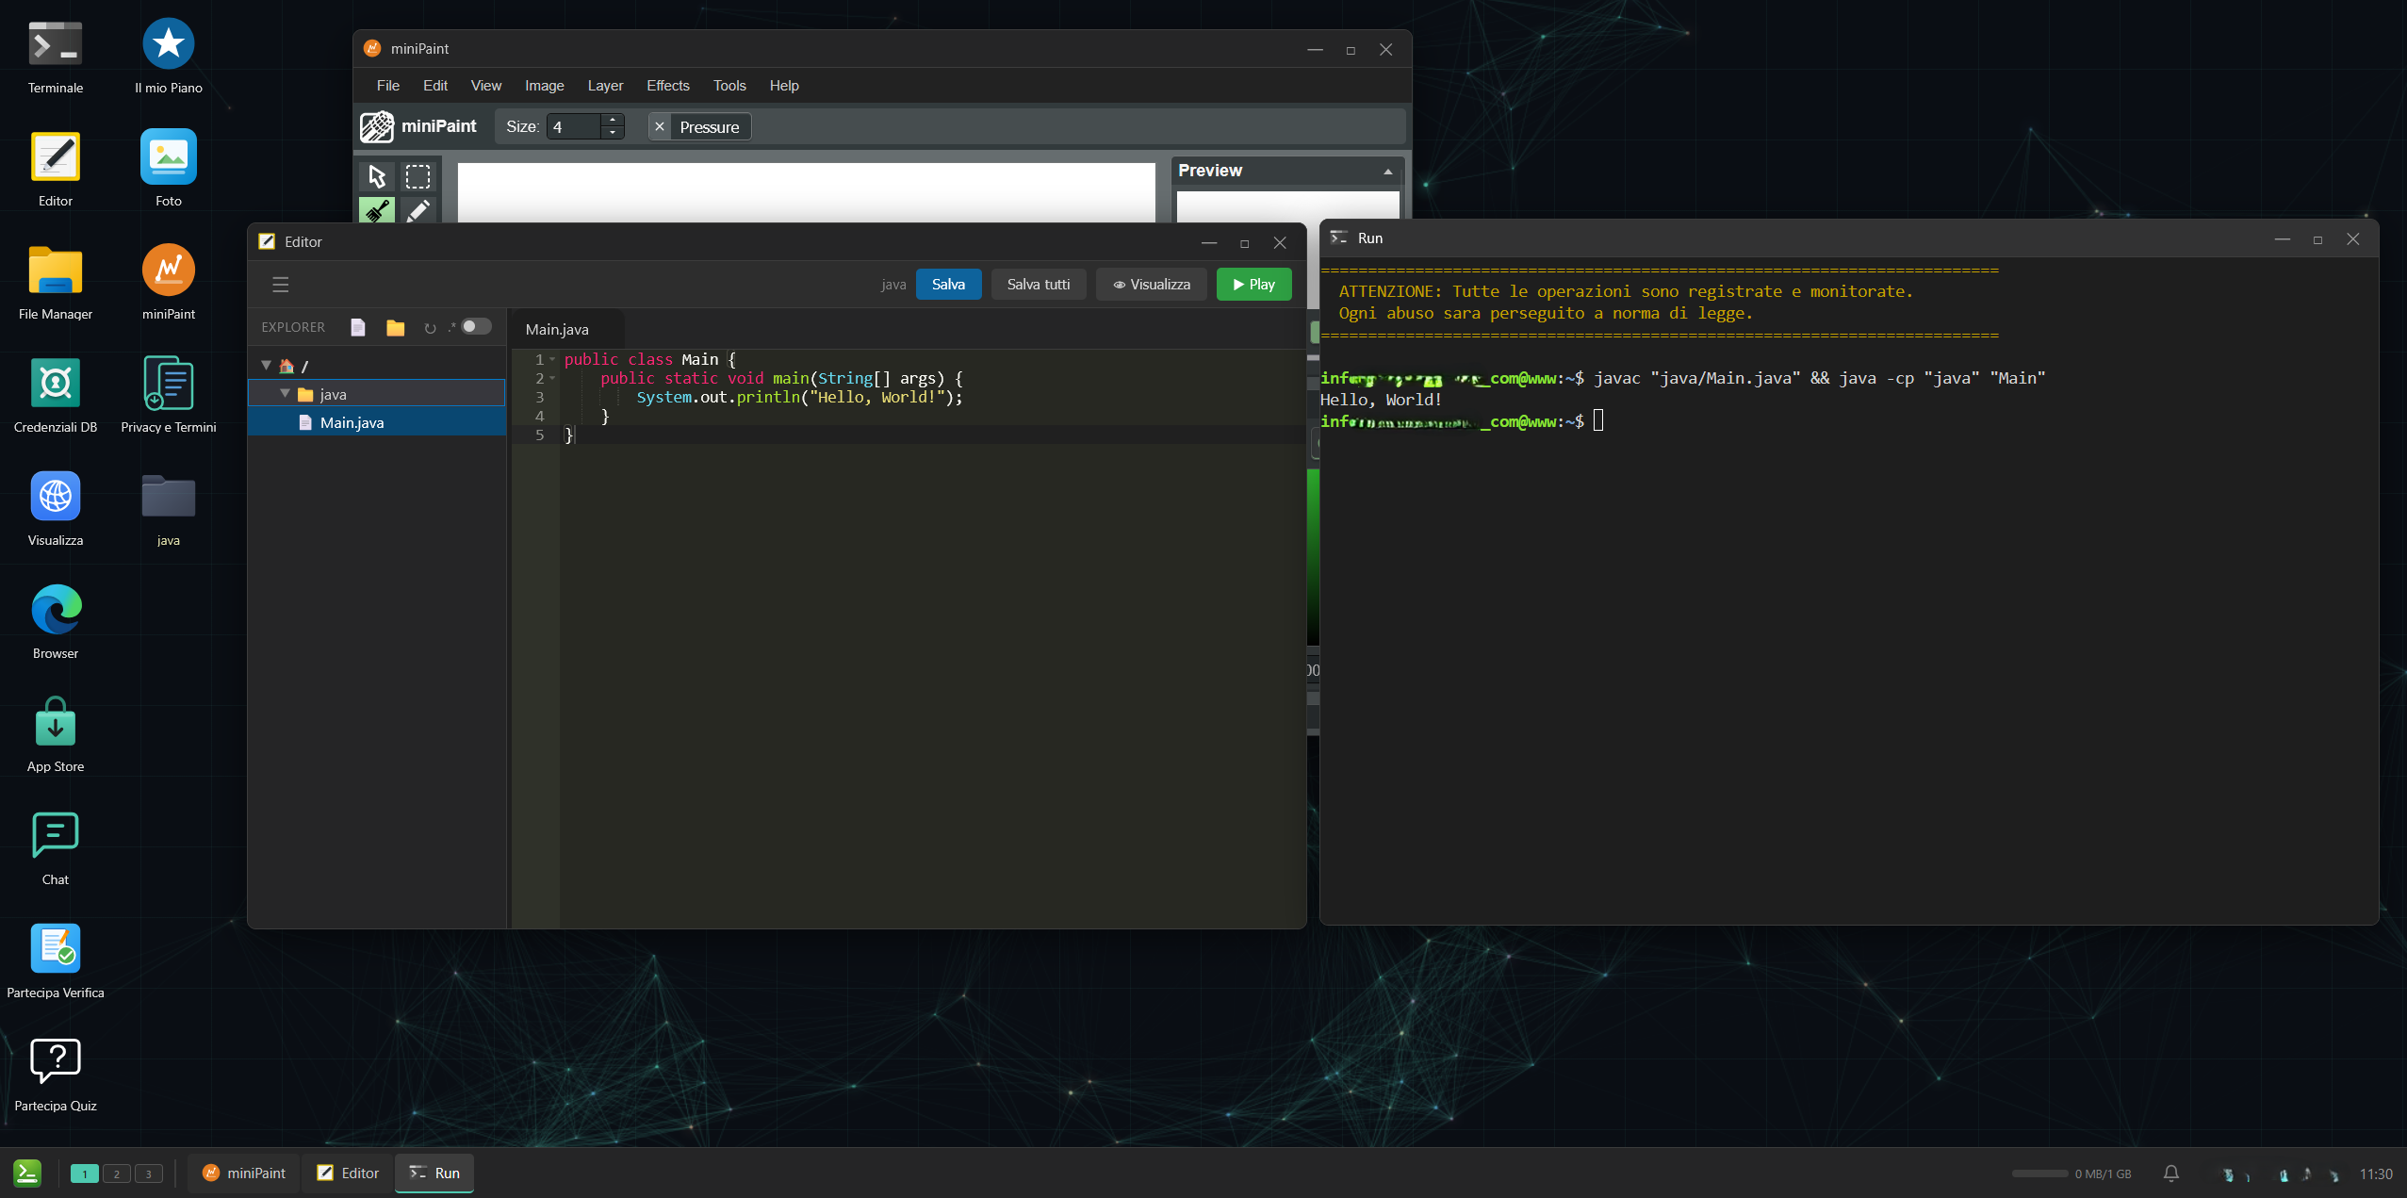Select the pointer tool in miniPaint

(377, 177)
